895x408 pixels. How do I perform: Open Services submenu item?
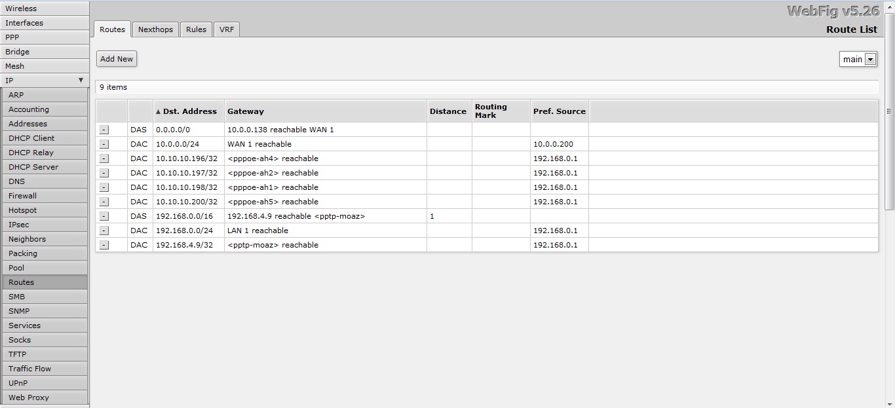pyautogui.click(x=45, y=325)
